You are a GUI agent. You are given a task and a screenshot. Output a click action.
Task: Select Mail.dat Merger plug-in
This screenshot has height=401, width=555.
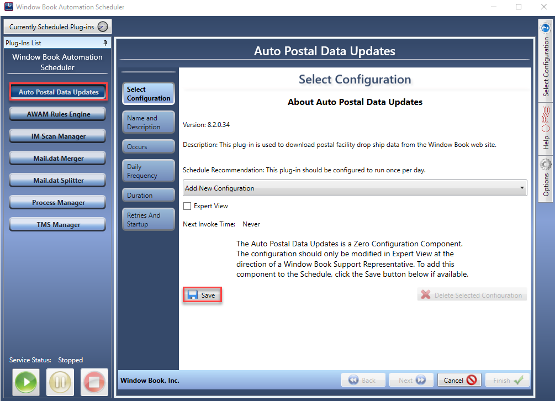pyautogui.click(x=57, y=158)
